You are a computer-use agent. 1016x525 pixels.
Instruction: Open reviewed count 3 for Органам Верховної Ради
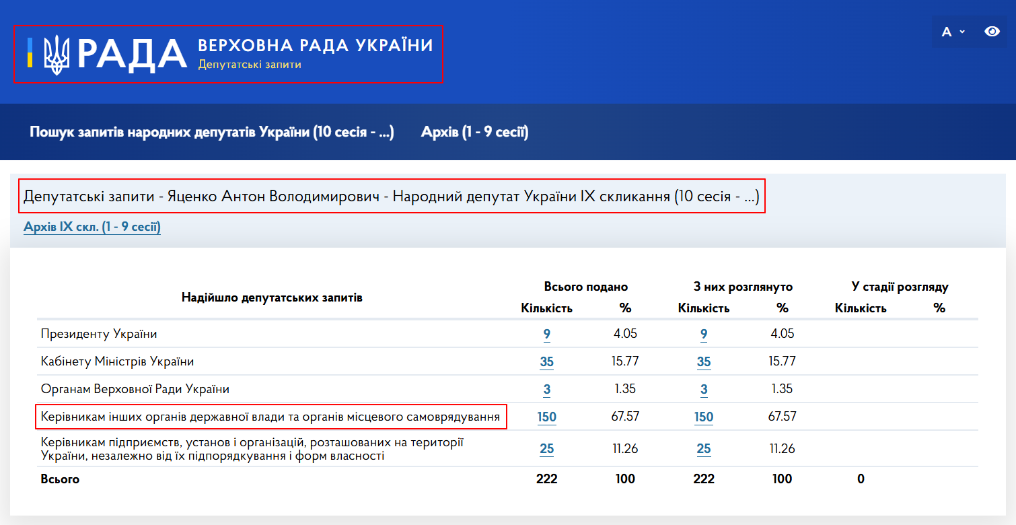(x=704, y=390)
